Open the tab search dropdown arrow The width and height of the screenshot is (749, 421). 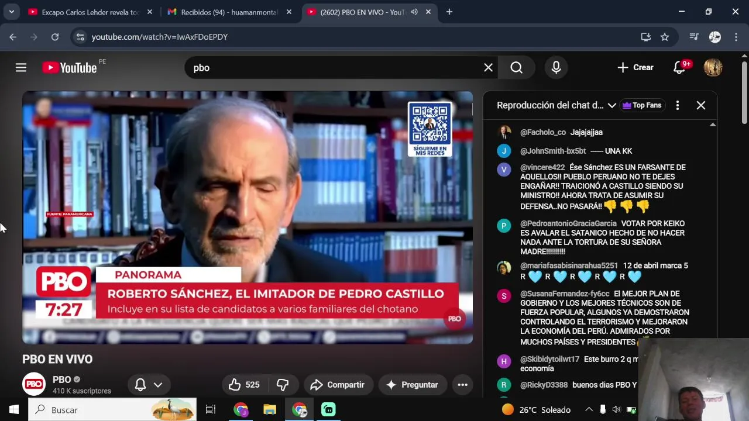pyautogui.click(x=11, y=12)
